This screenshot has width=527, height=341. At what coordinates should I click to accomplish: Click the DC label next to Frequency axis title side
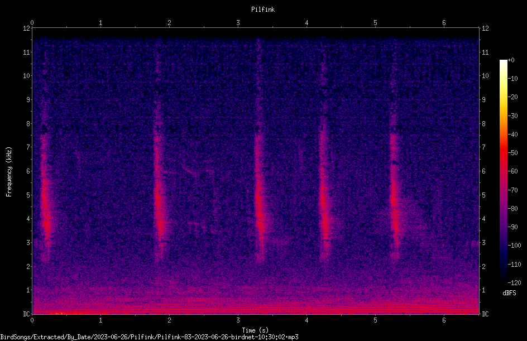26,314
